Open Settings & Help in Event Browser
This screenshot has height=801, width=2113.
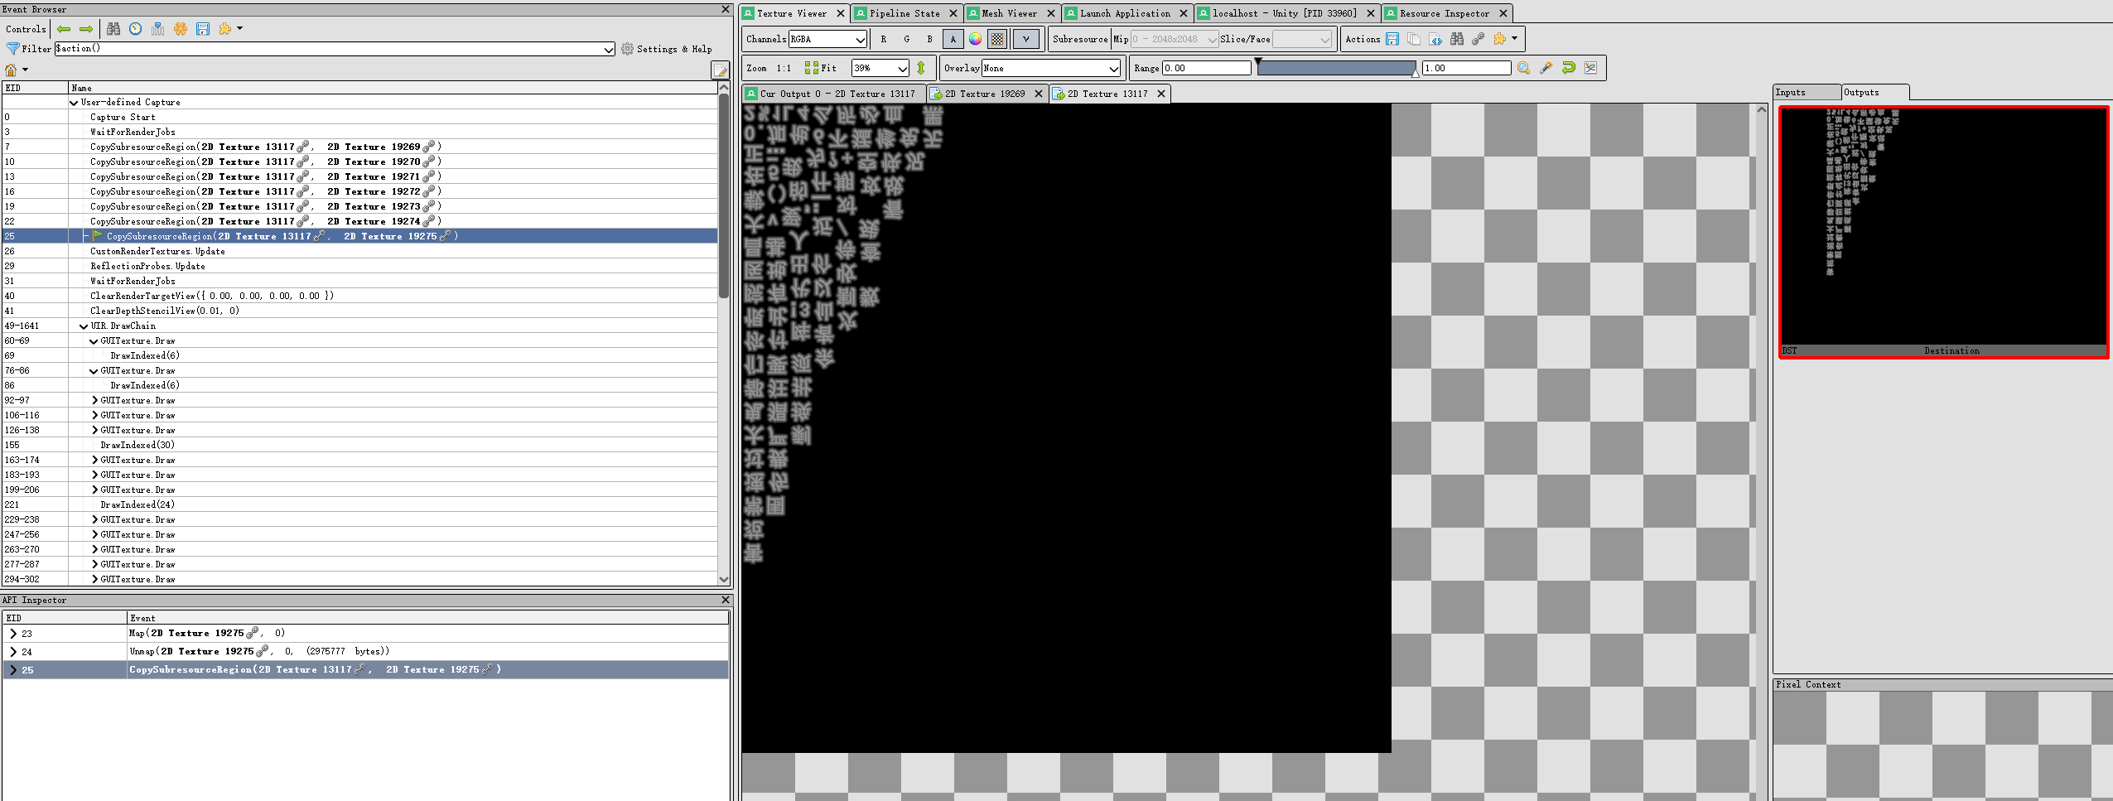pyautogui.click(x=667, y=49)
